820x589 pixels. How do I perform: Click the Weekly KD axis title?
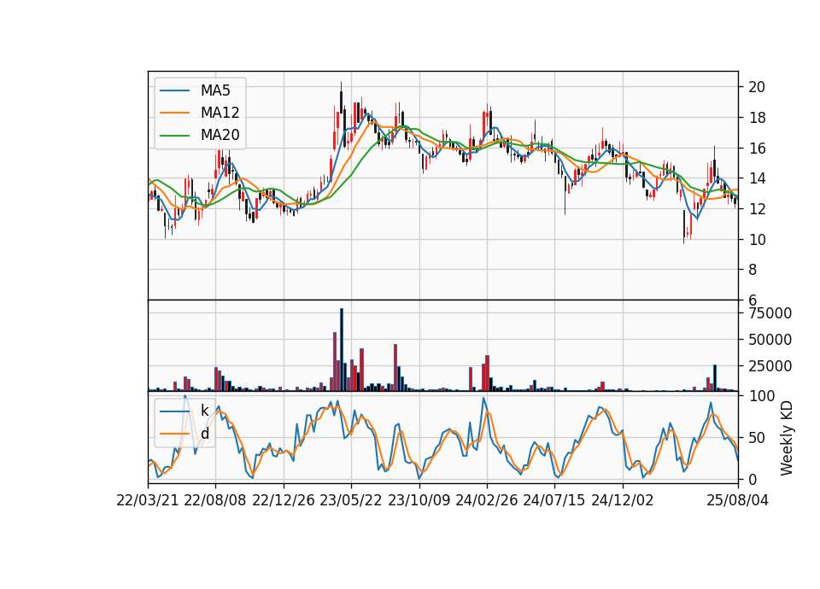coord(787,438)
